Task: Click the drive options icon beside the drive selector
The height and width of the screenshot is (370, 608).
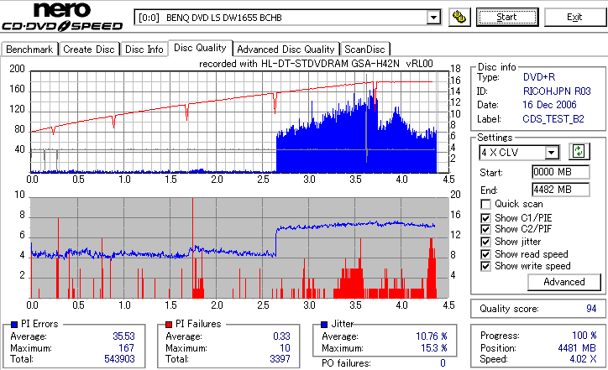Action: pos(459,18)
